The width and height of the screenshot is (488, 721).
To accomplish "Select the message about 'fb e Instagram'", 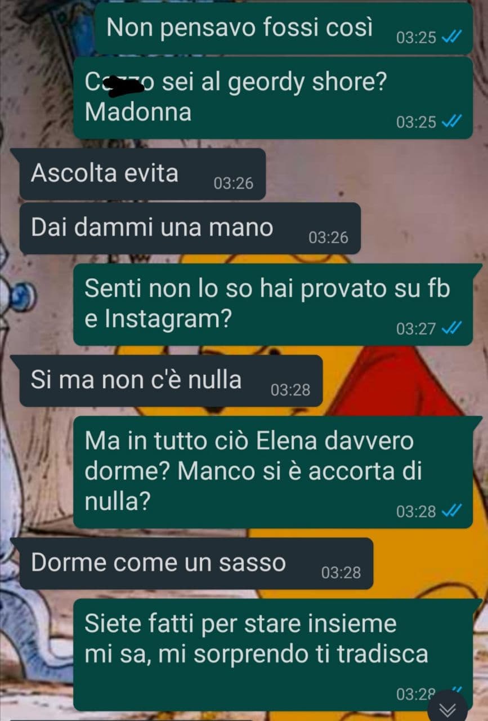I will click(x=273, y=305).
